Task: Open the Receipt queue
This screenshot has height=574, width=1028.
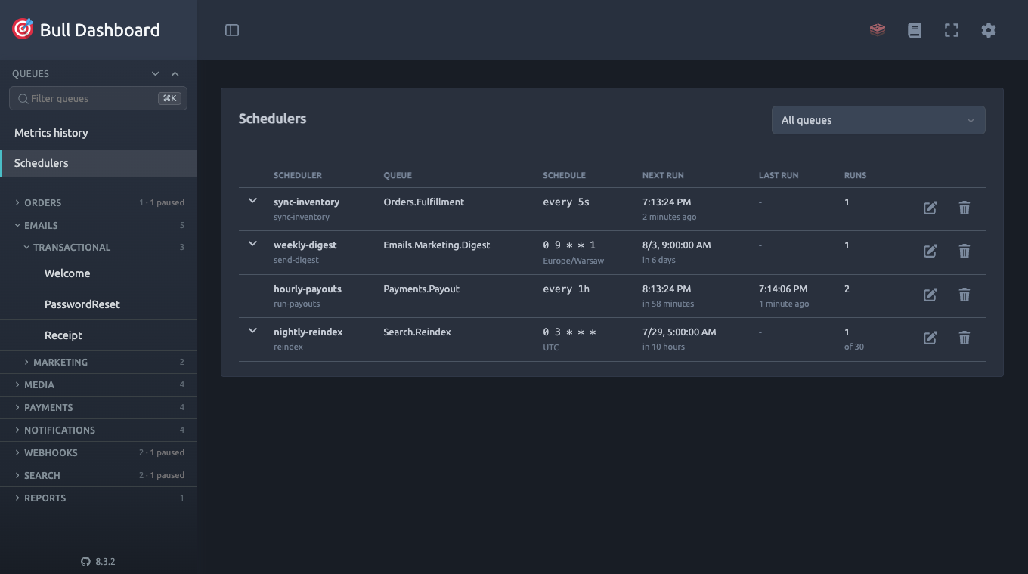Action: (x=98, y=335)
